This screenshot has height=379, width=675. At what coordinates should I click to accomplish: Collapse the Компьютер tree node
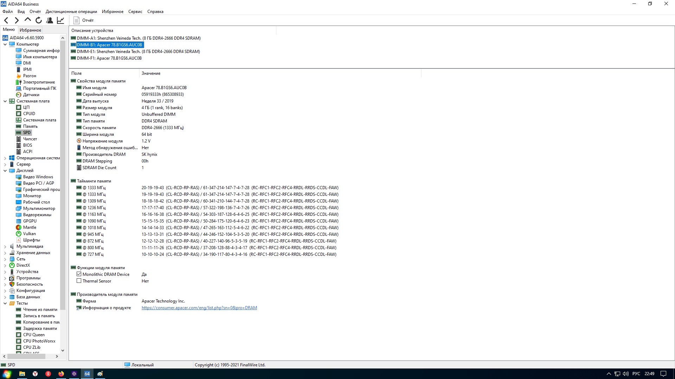coord(5,44)
